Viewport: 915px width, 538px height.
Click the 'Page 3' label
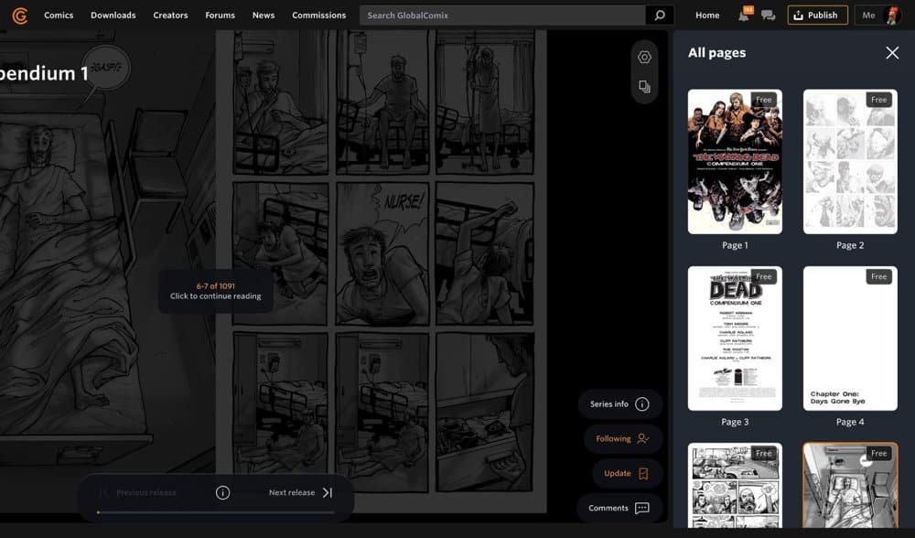(x=735, y=422)
